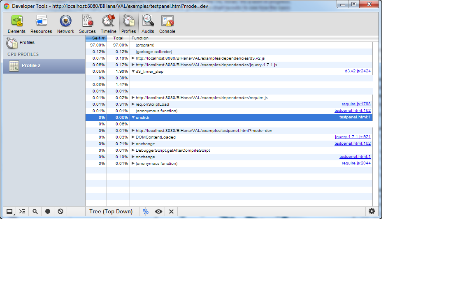Open the Elements panel

[x=16, y=24]
